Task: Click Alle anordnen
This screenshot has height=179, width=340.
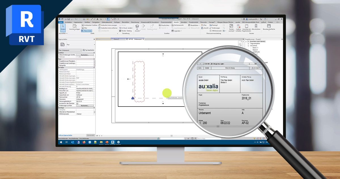Action: 256,28
